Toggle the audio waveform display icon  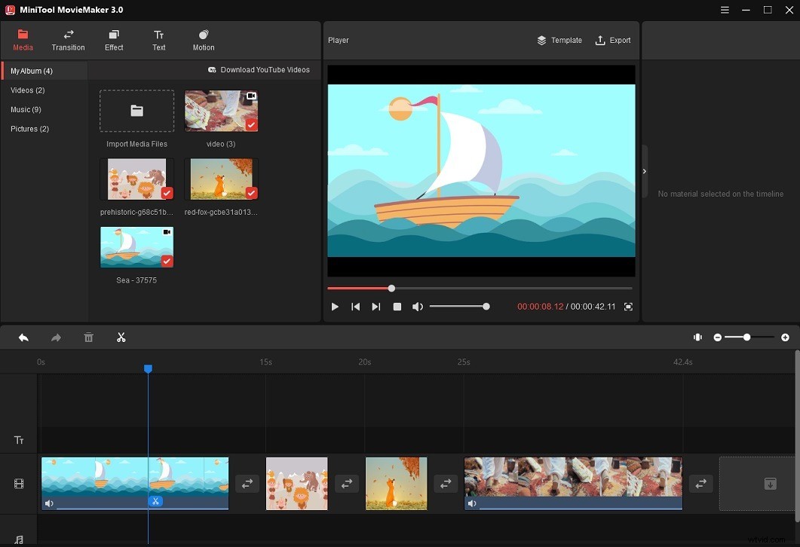click(697, 337)
